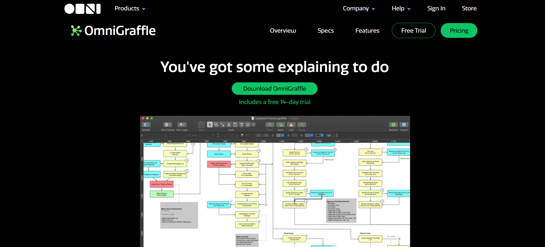Click the Style well in app toolbar
The width and height of the screenshot is (545, 247).
[201, 125]
